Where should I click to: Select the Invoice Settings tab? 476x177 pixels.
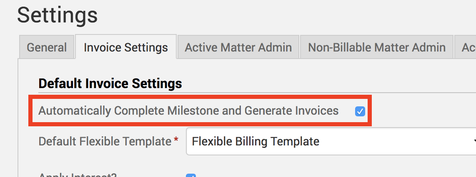126,47
